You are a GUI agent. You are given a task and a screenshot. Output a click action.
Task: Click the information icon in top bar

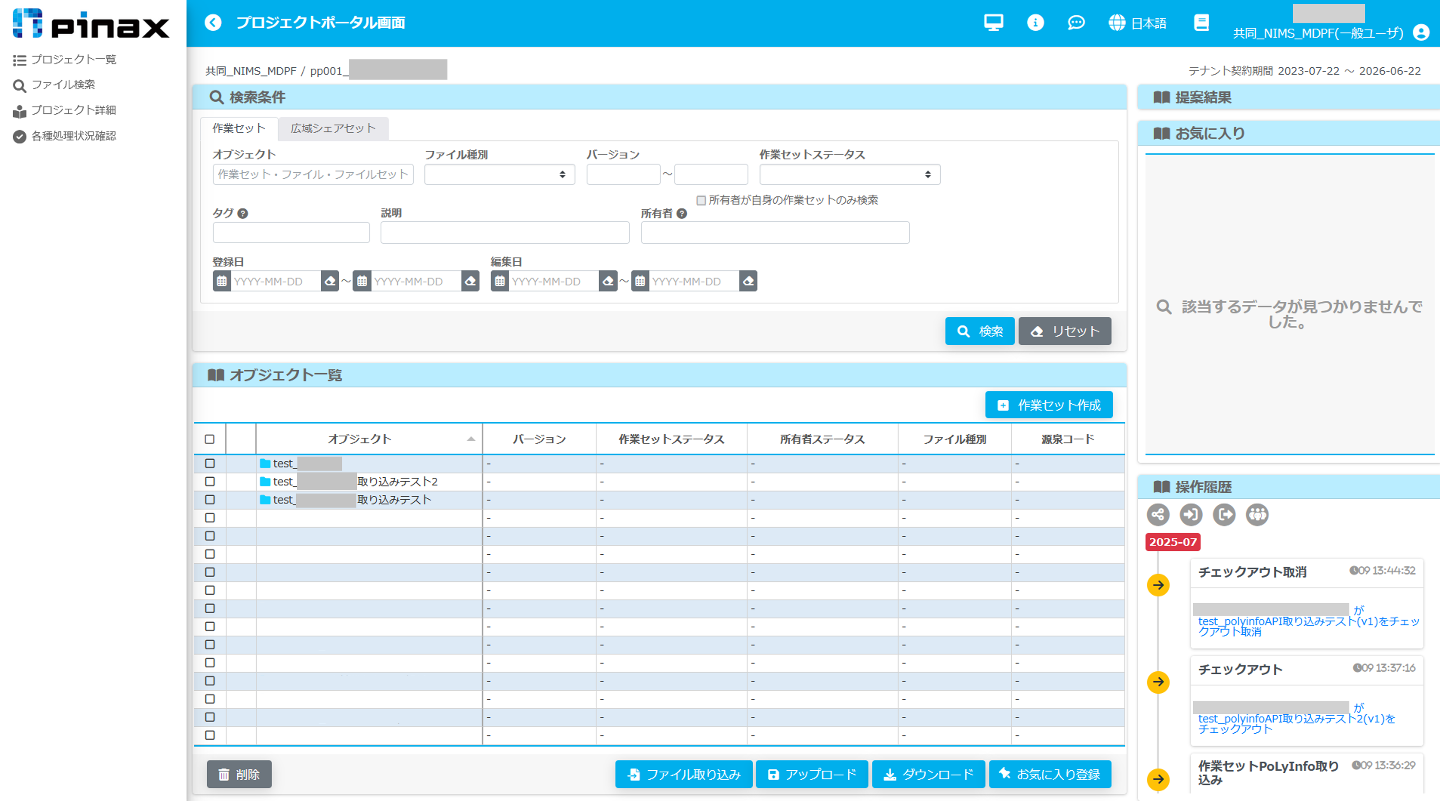pyautogui.click(x=1035, y=22)
